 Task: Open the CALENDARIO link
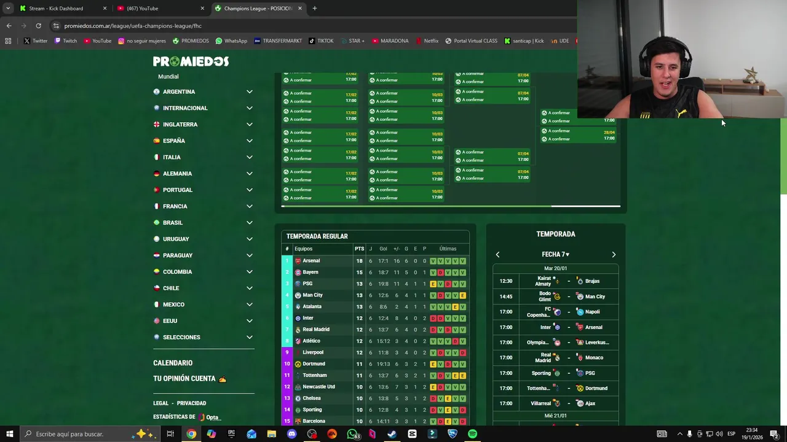coord(173,363)
